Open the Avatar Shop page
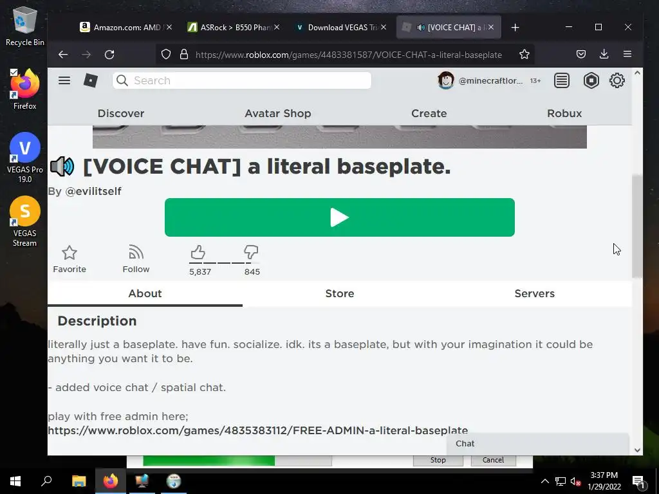The image size is (659, 494). [x=278, y=113]
